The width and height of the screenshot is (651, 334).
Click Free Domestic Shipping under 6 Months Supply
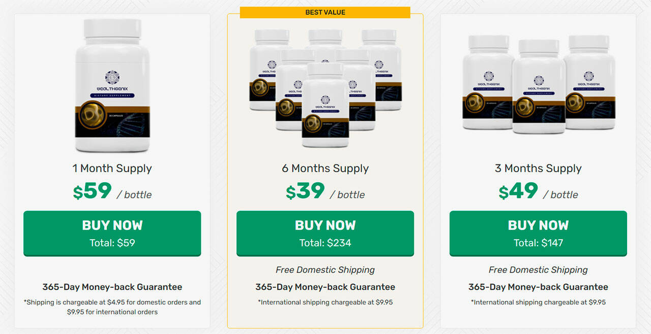[x=325, y=270]
